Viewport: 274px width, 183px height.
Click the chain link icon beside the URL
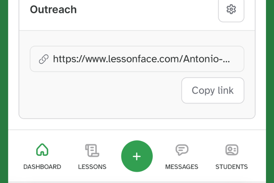point(43,59)
